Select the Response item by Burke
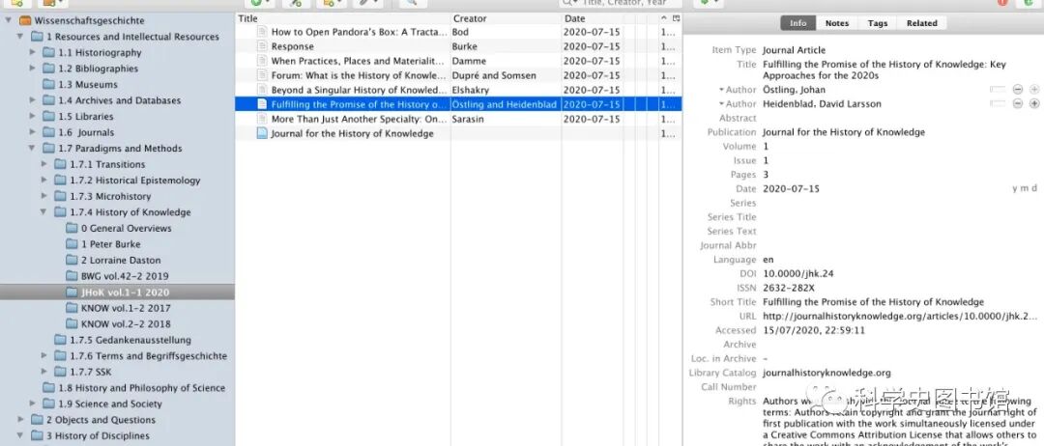Viewport: 1044px width, 446px height. tap(459, 46)
